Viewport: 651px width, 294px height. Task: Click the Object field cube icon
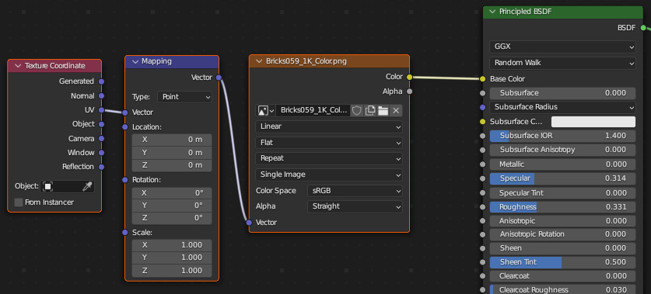tap(47, 186)
